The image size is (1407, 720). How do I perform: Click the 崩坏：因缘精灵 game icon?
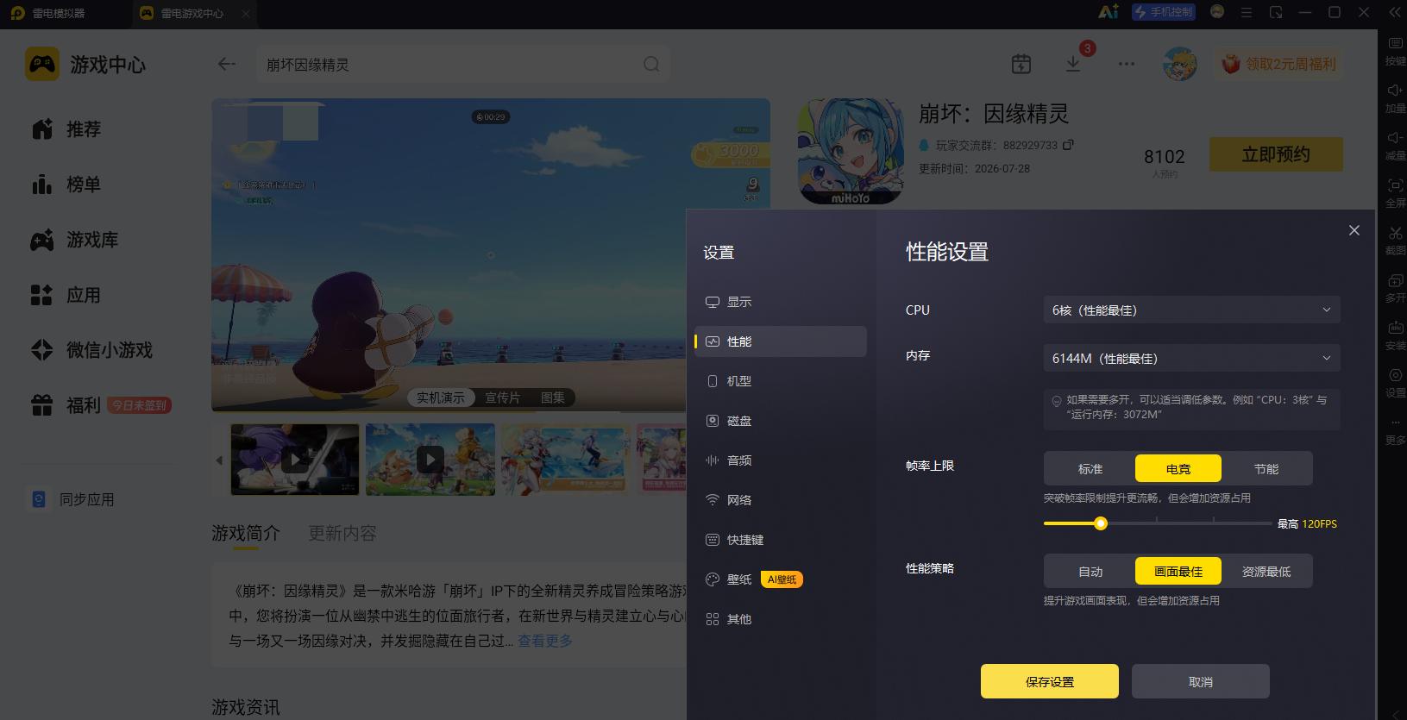pyautogui.click(x=850, y=152)
